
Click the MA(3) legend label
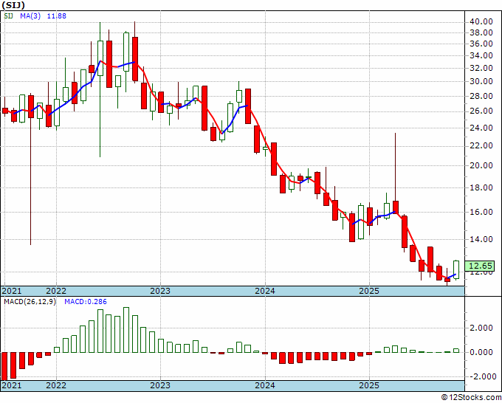click(30, 15)
